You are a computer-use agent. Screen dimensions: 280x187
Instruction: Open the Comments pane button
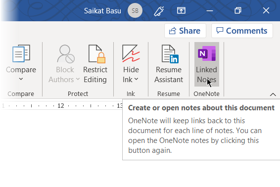(242, 31)
